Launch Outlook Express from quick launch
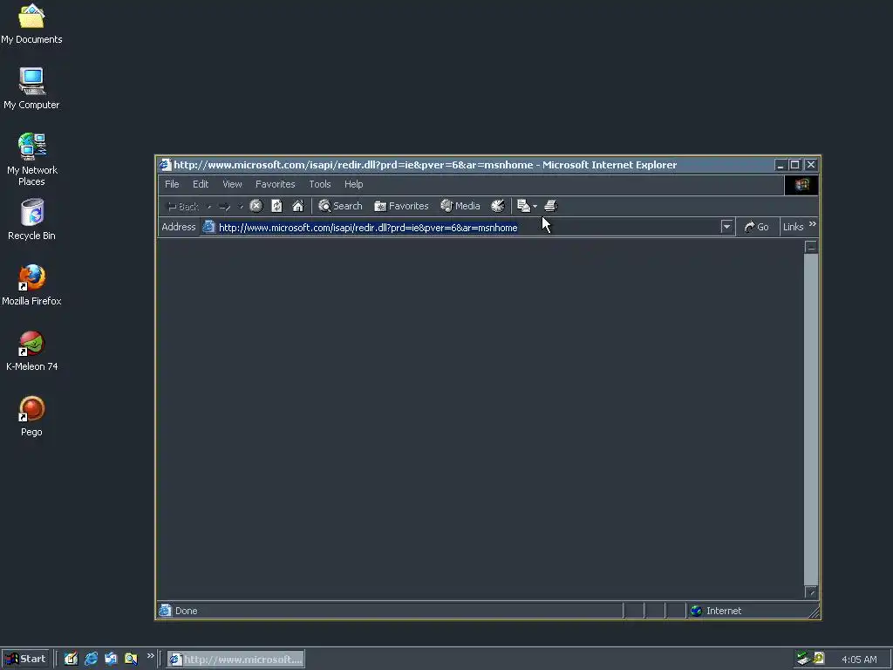893x670 pixels. pos(111,659)
